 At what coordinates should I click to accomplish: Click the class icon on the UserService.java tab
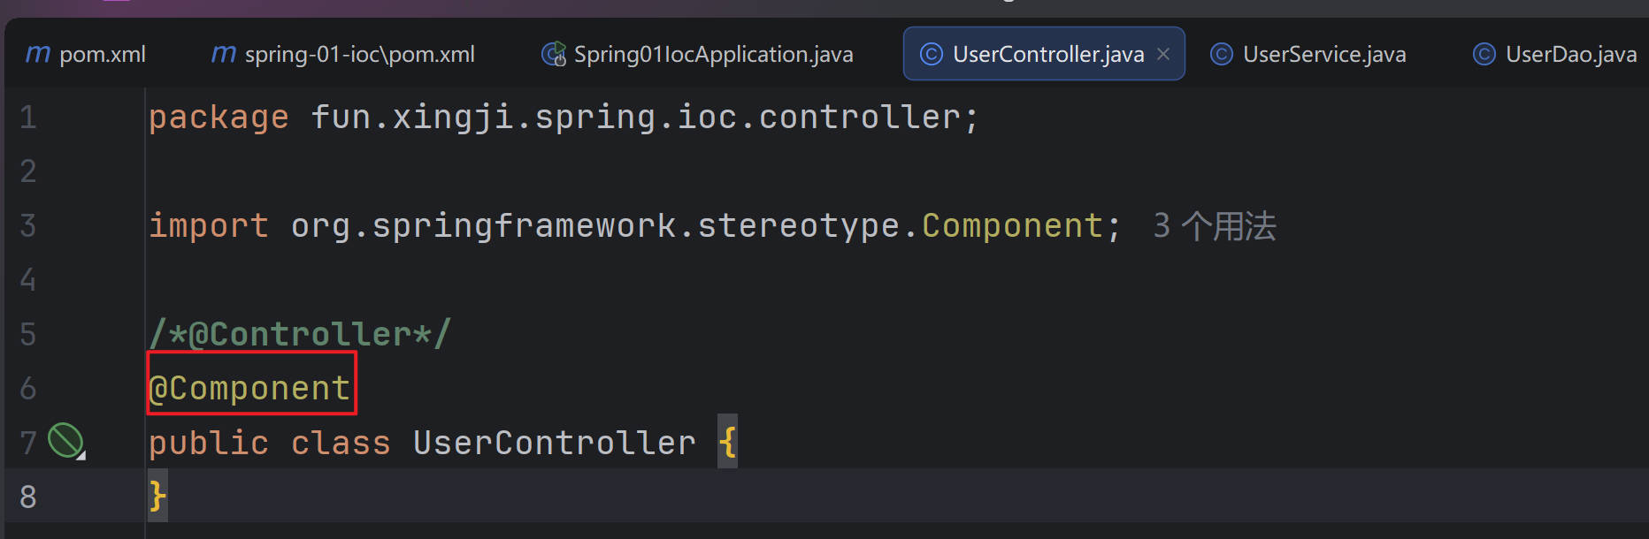[x=1222, y=55]
